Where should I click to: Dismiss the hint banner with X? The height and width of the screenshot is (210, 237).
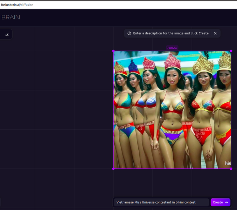tap(215, 33)
